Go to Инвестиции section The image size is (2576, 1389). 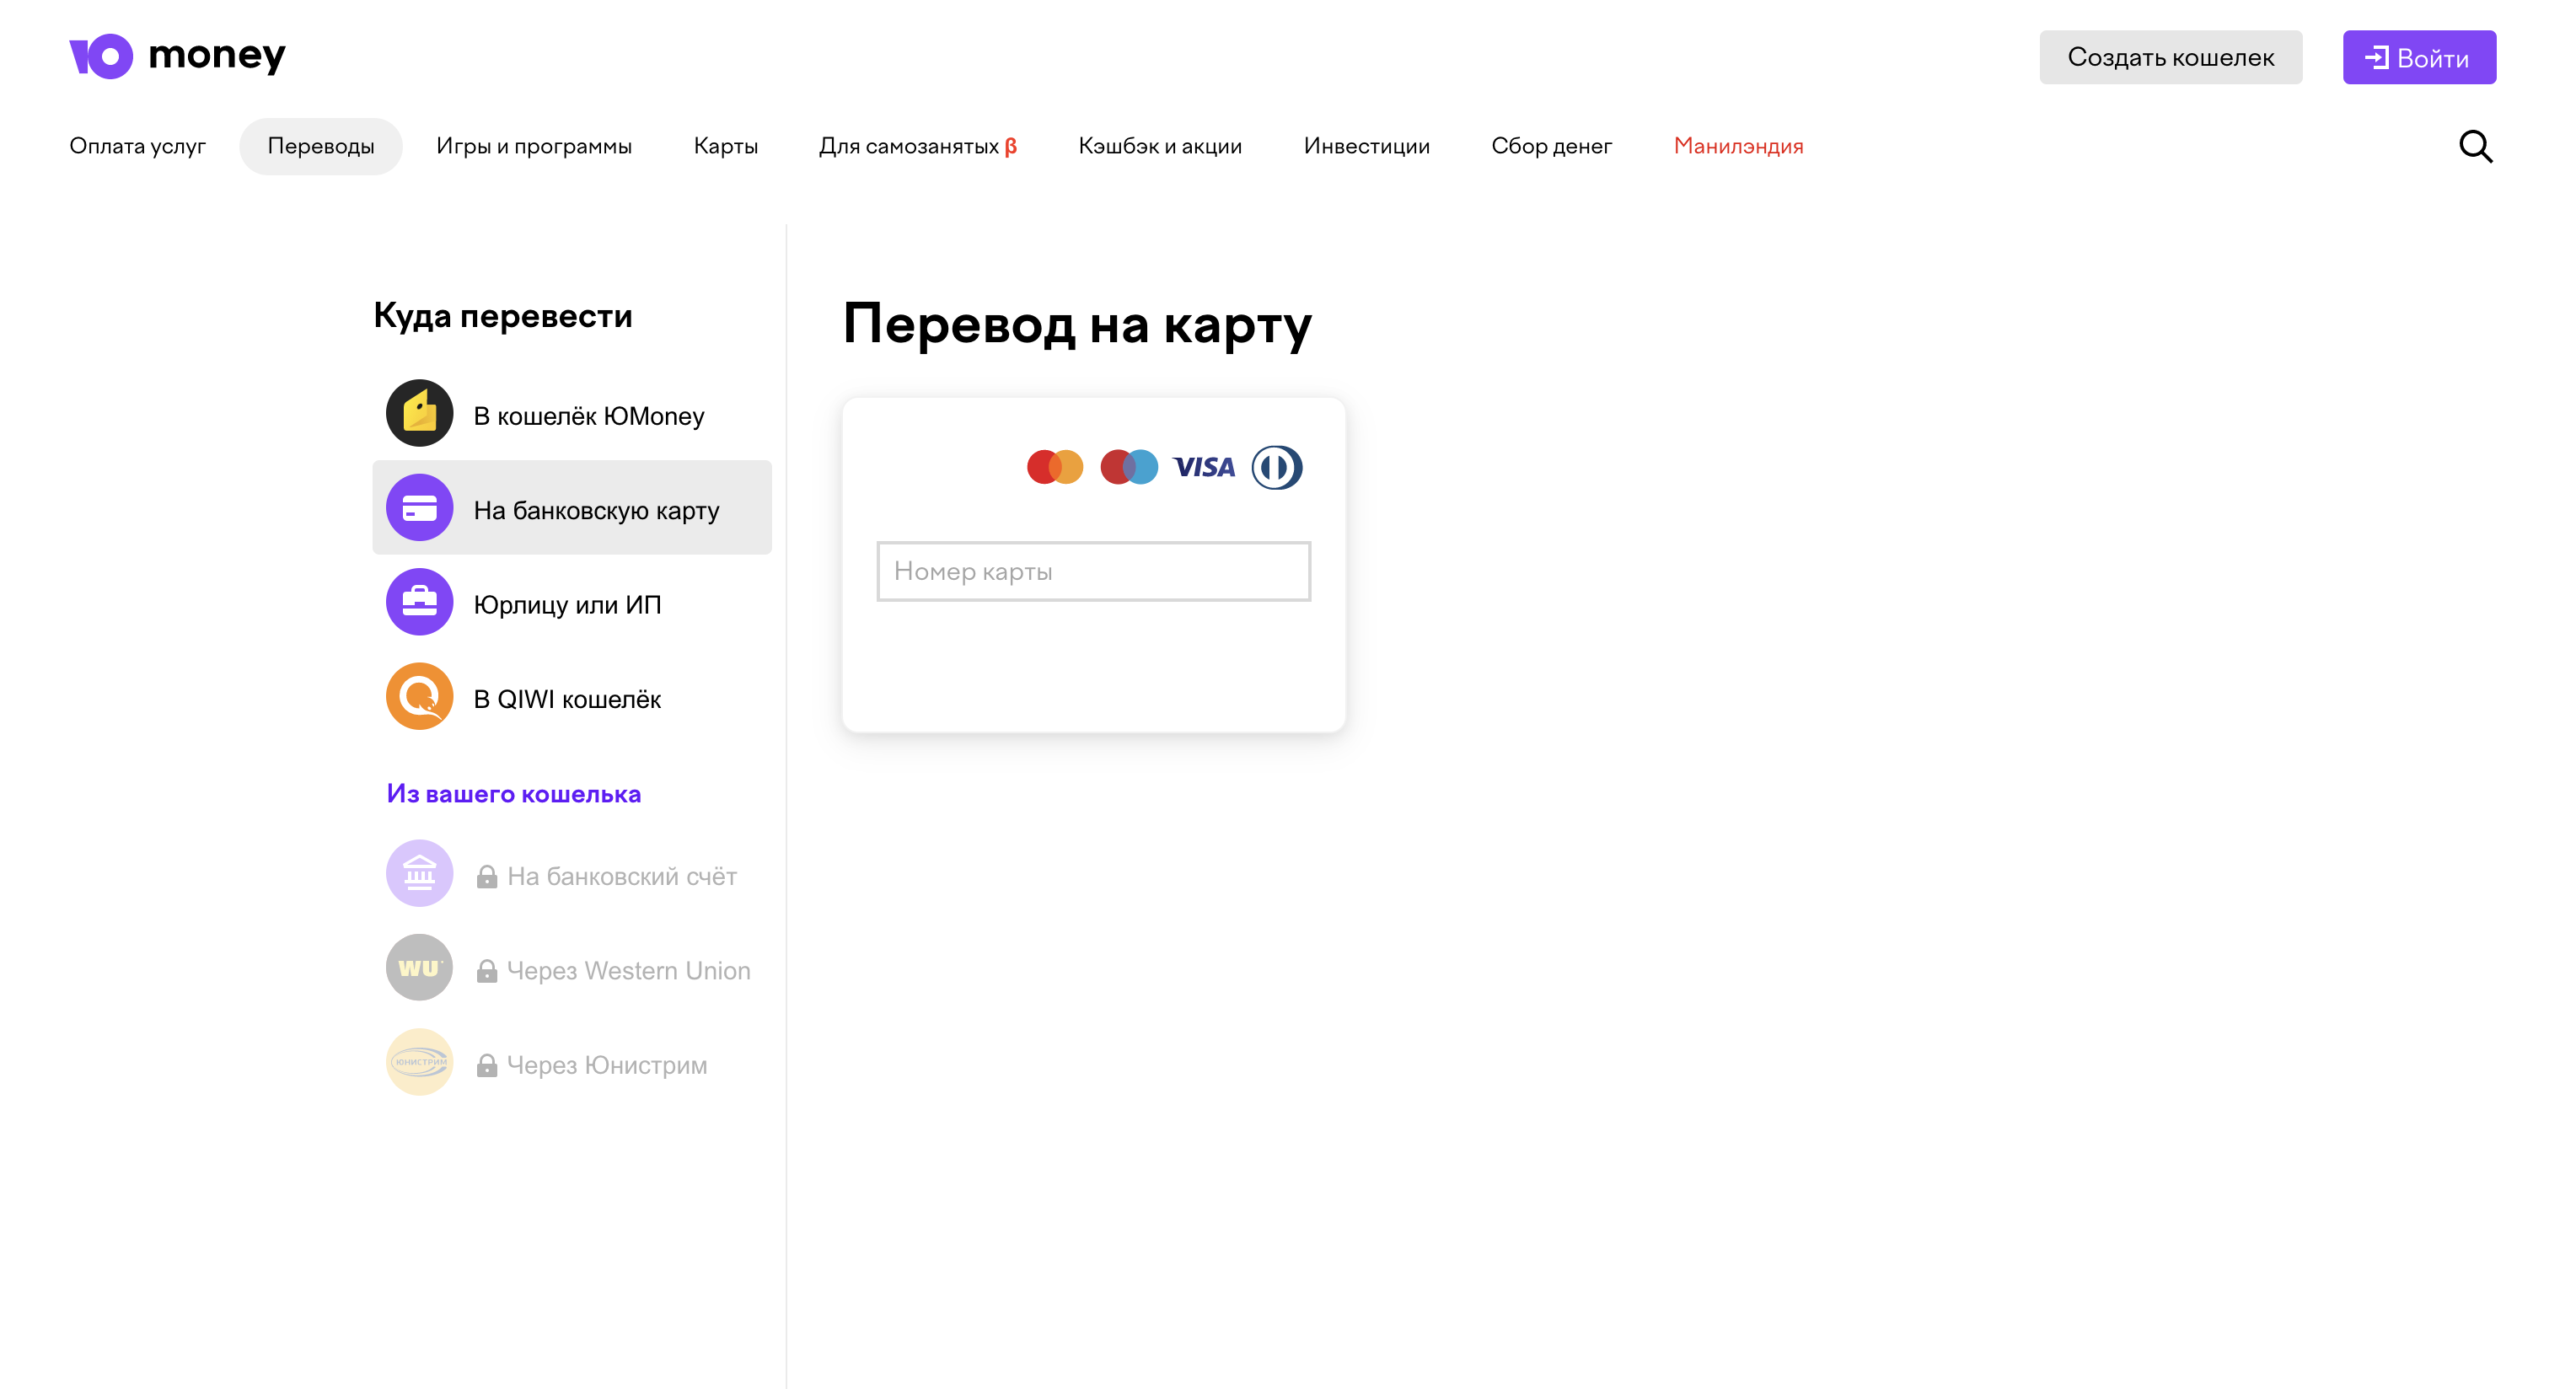pyautogui.click(x=1367, y=146)
